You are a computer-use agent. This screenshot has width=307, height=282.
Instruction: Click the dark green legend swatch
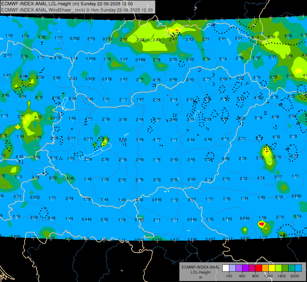point(285,268)
